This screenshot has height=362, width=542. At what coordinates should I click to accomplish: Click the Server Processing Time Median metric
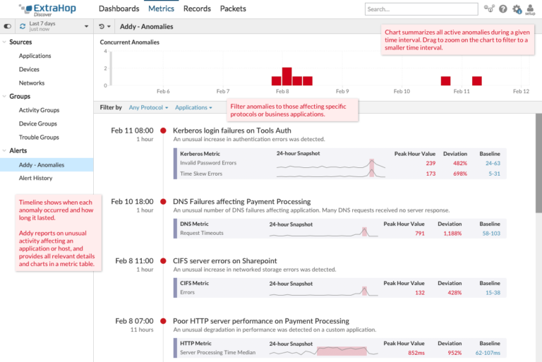(x=218, y=352)
